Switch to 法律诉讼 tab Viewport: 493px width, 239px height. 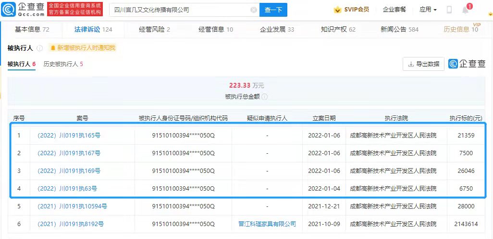[93, 29]
